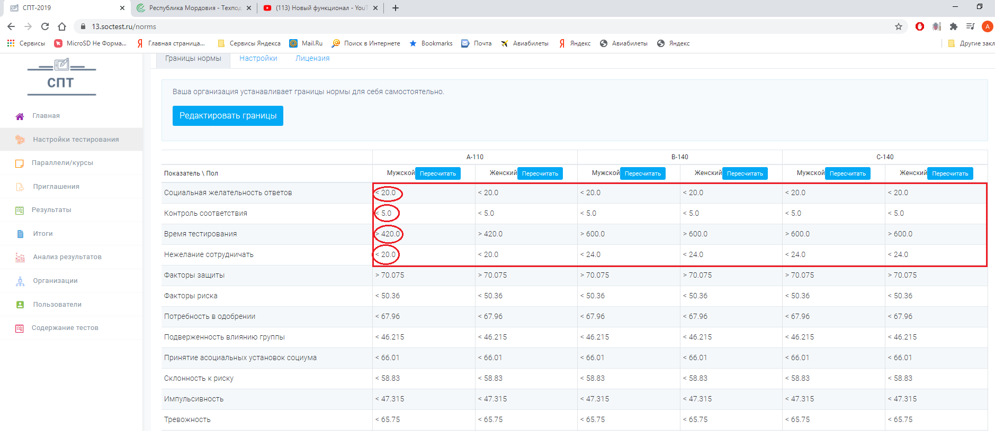Click Пересчитать for C-140 Женский
The height and width of the screenshot is (431, 995).
click(x=950, y=173)
